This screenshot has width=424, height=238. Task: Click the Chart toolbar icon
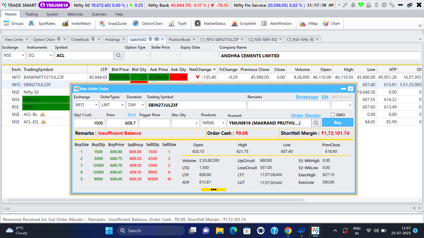(331, 24)
